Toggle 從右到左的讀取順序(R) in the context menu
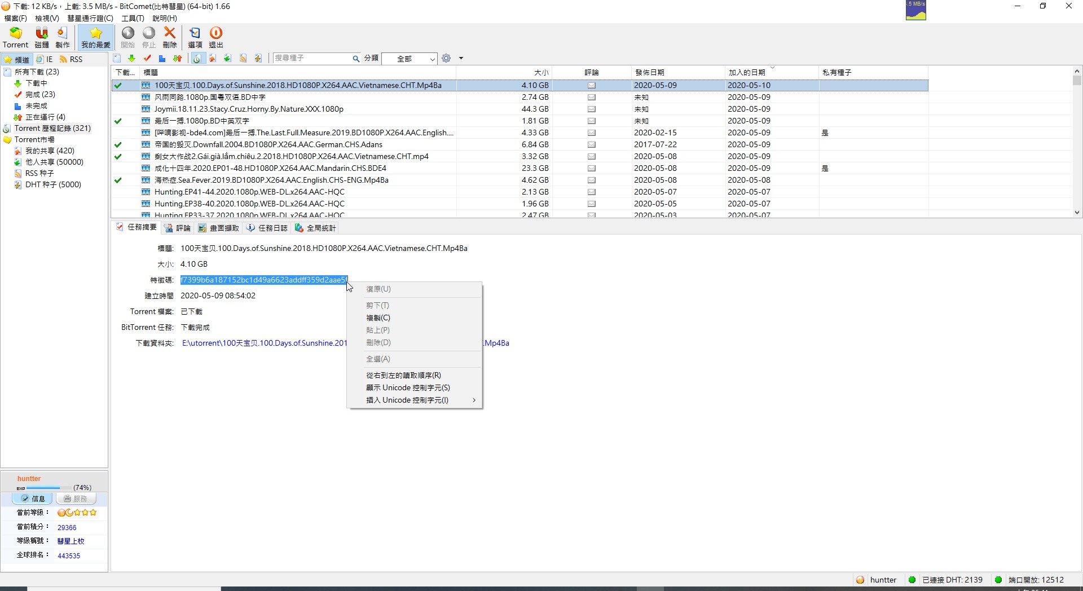 [415, 375]
